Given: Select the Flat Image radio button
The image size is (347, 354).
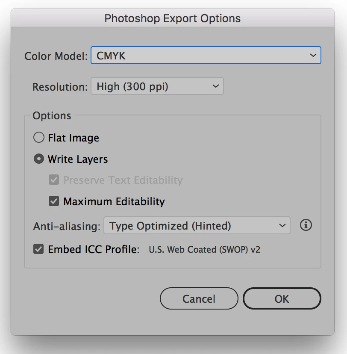Looking at the screenshot, I should tap(39, 138).
